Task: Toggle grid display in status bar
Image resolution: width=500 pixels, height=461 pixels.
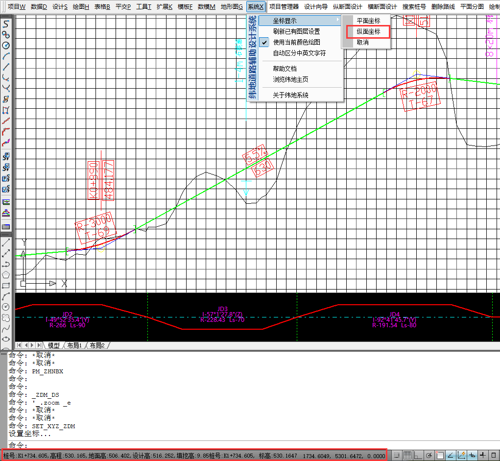Action: pos(407,456)
